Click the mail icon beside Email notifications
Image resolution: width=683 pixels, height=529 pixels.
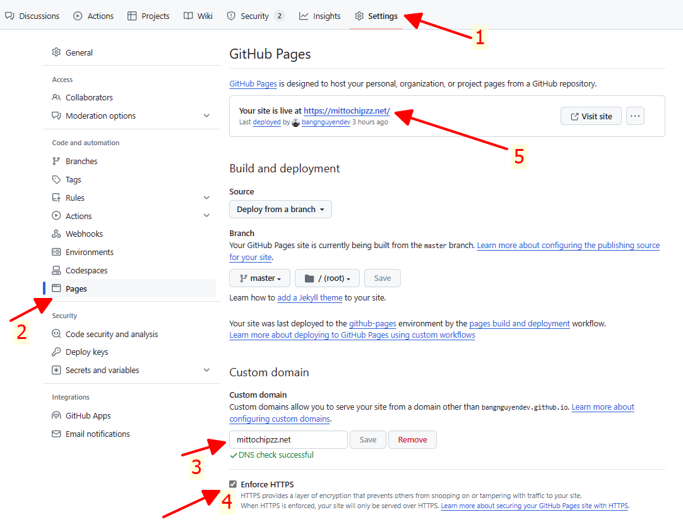56,434
